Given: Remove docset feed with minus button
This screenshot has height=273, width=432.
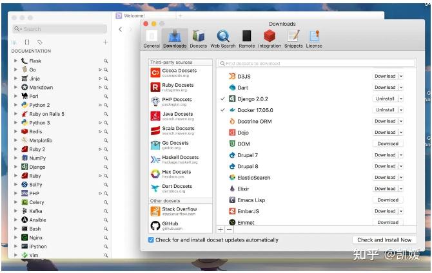Looking at the screenshot, I should pyautogui.click(x=230, y=229).
